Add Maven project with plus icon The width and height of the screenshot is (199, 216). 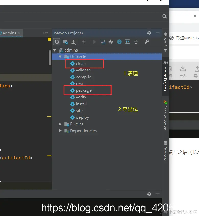pyautogui.click(x=84, y=42)
